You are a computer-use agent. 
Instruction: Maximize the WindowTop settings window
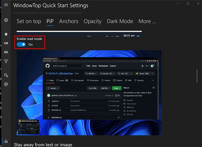pos(188,4)
